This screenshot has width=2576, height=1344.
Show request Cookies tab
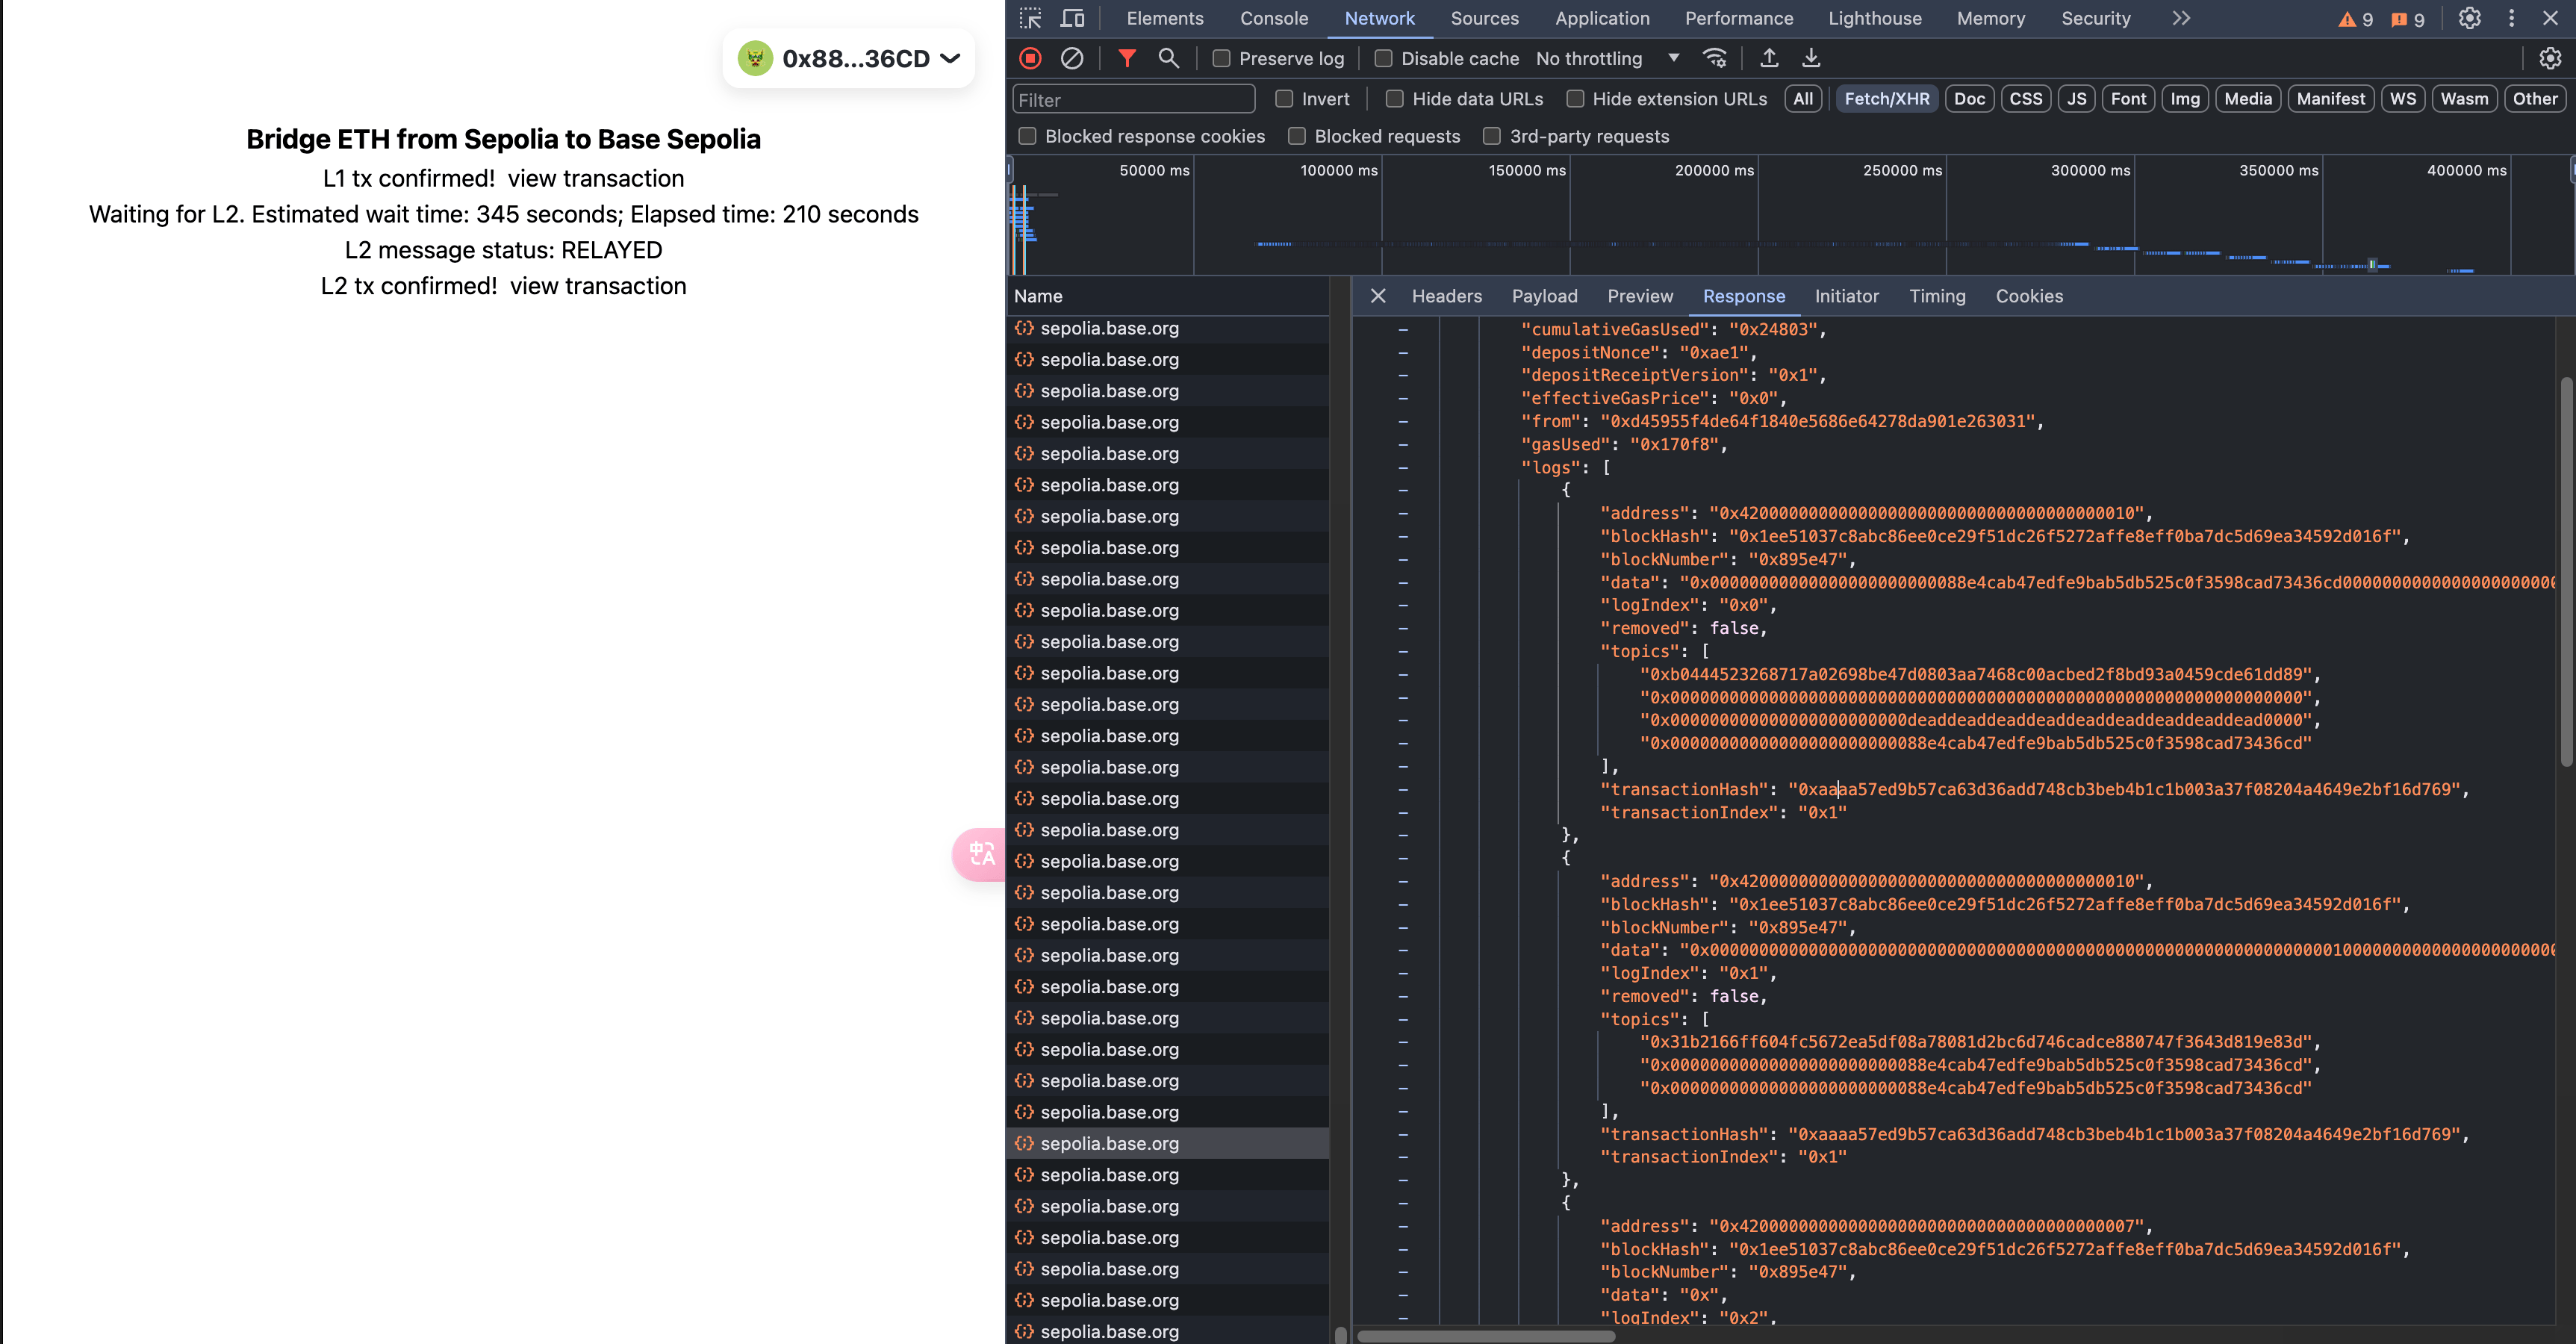point(2029,296)
